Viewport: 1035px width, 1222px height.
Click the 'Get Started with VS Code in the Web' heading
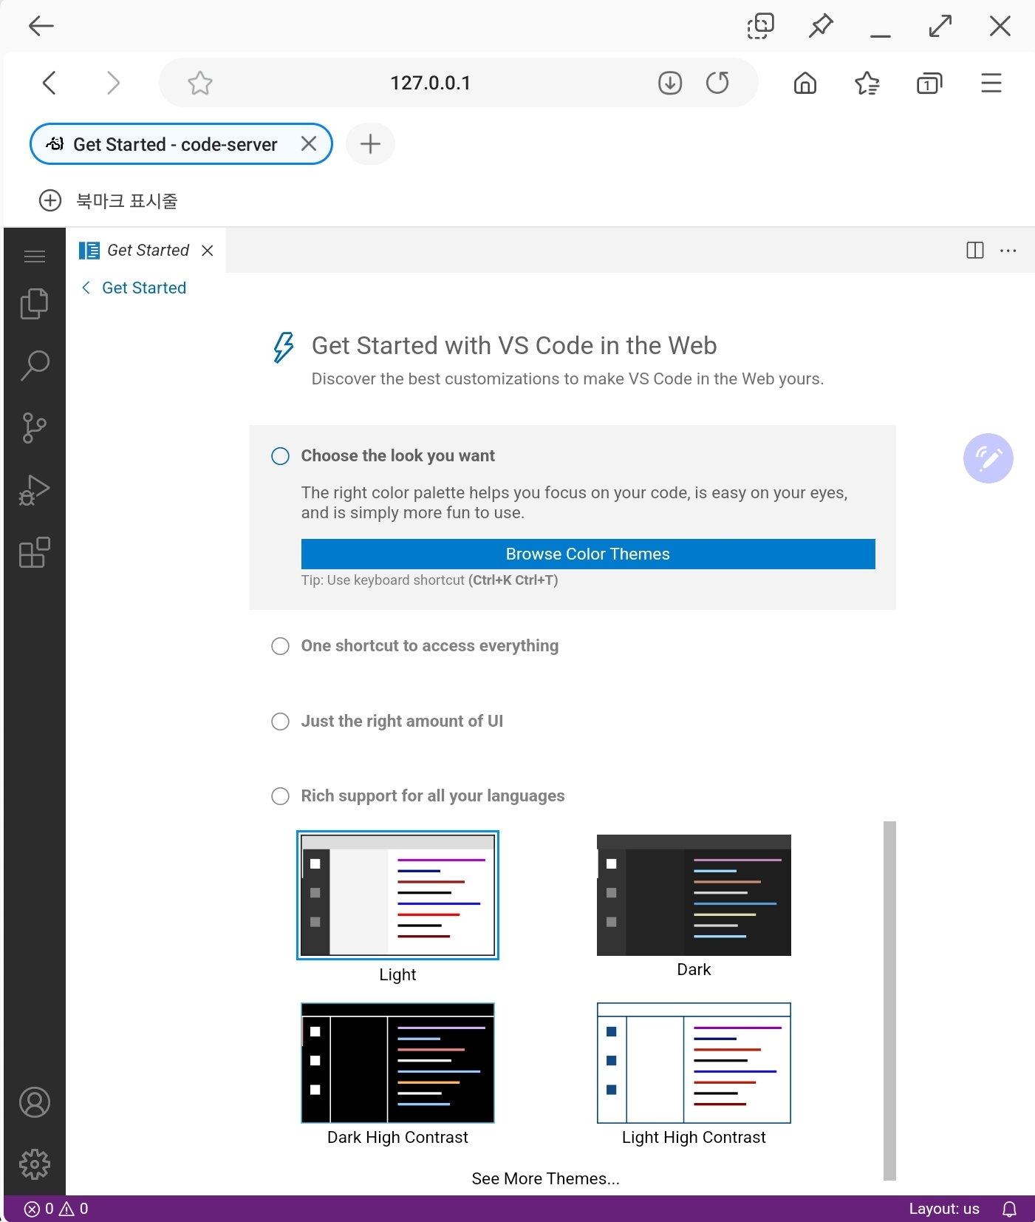tap(514, 345)
